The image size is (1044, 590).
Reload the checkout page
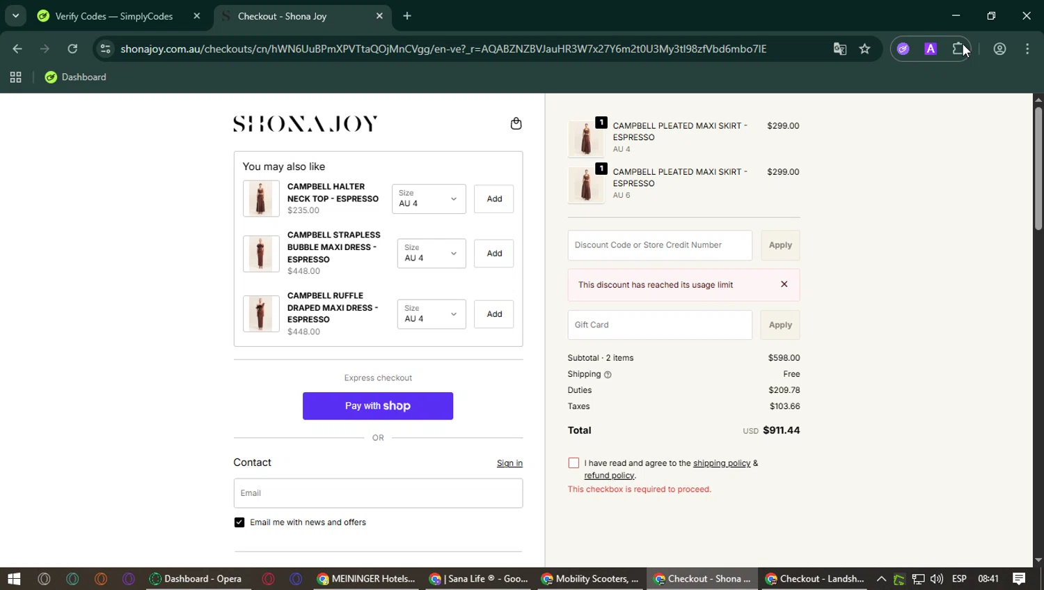point(72,49)
